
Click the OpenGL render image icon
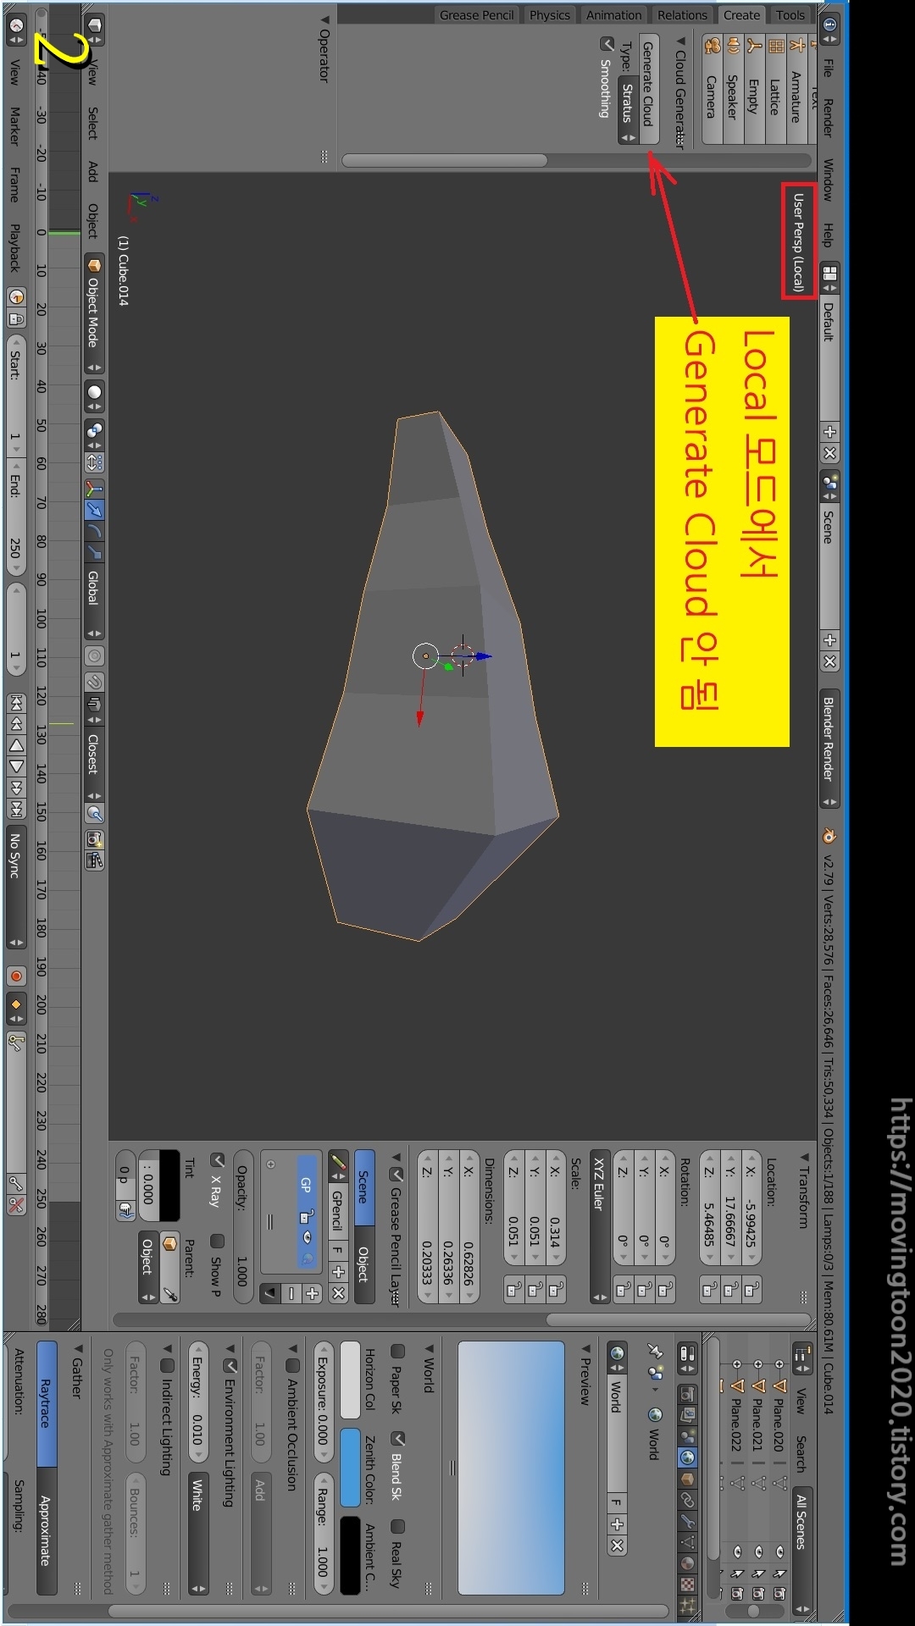pos(94,839)
